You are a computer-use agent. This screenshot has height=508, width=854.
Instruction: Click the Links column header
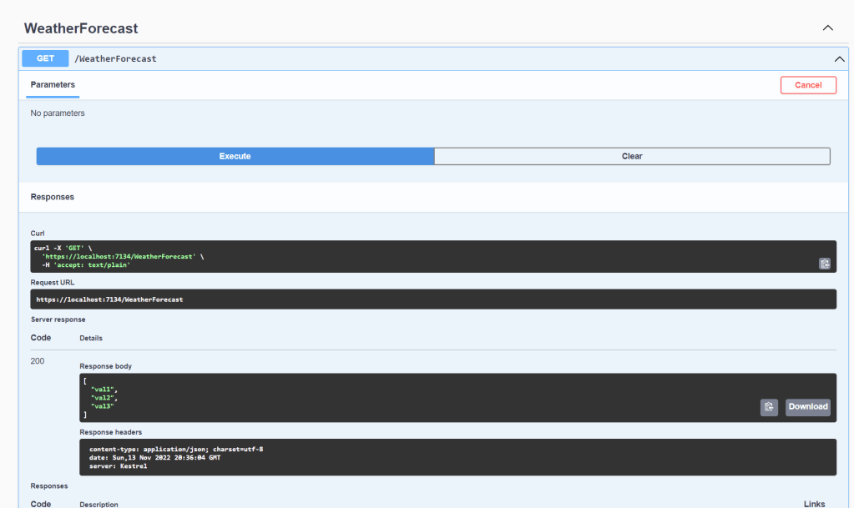(x=814, y=504)
